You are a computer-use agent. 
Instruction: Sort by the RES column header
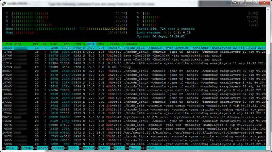pos(66,44)
